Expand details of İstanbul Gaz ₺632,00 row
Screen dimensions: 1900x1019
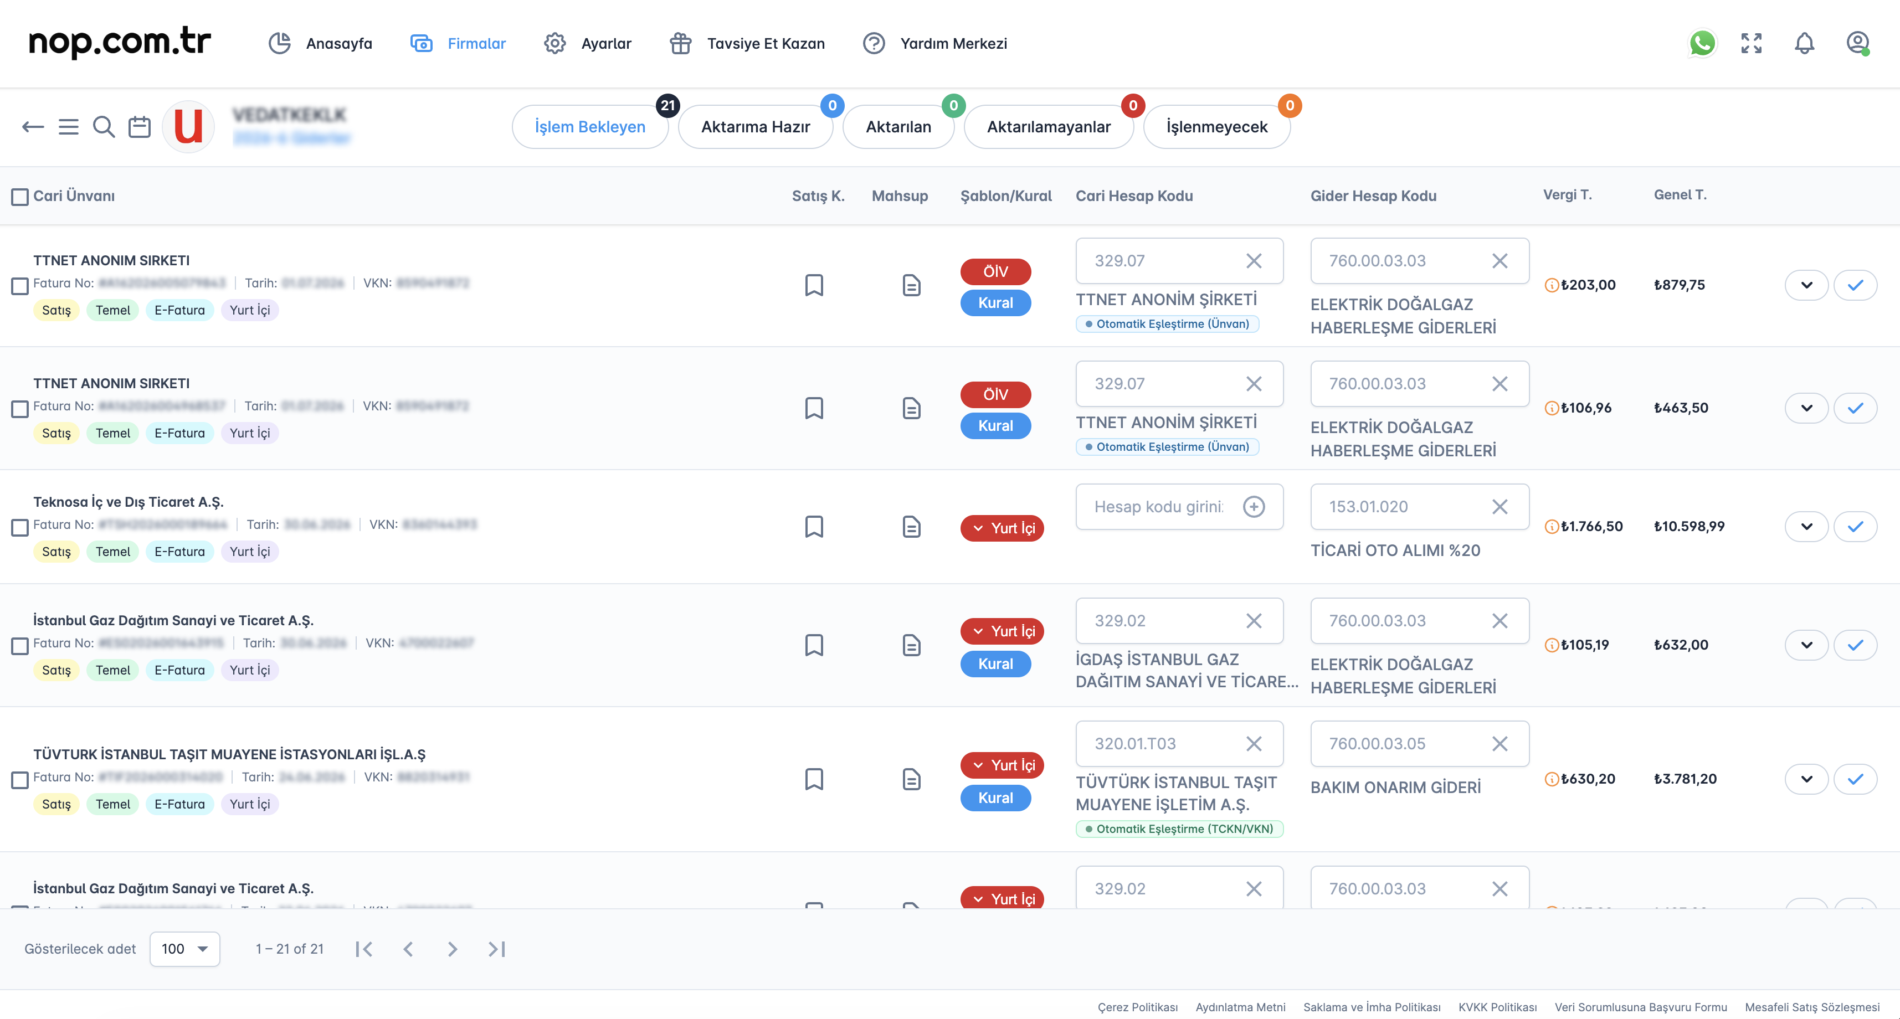tap(1806, 645)
